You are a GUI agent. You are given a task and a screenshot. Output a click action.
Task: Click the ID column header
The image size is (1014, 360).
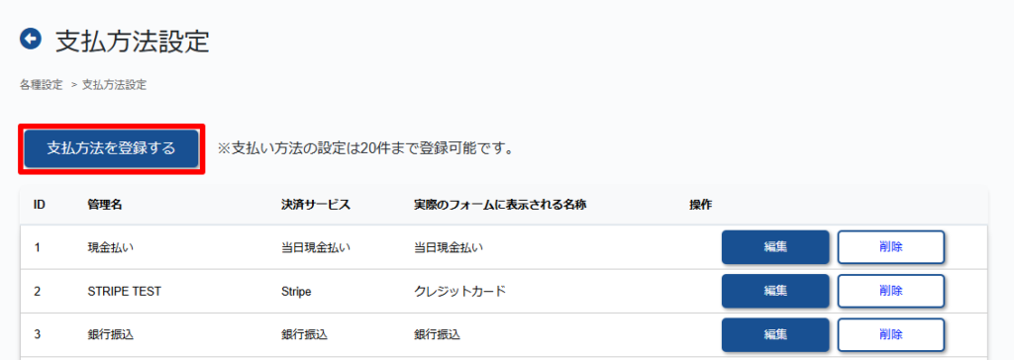[40, 205]
